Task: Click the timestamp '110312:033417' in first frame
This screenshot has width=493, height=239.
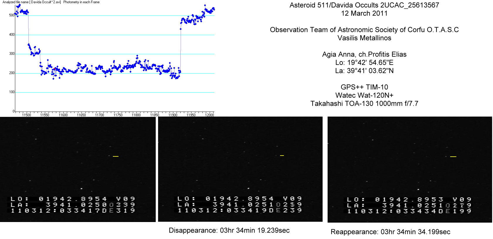Action: 56,211
